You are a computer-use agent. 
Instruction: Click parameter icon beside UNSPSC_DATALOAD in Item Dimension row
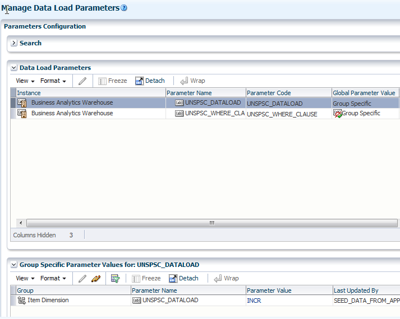(136, 301)
